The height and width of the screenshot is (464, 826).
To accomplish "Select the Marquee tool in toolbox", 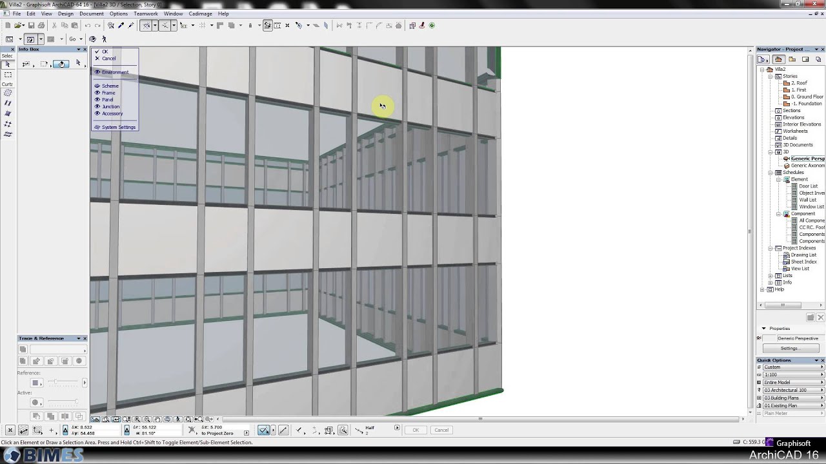I will pos(8,75).
